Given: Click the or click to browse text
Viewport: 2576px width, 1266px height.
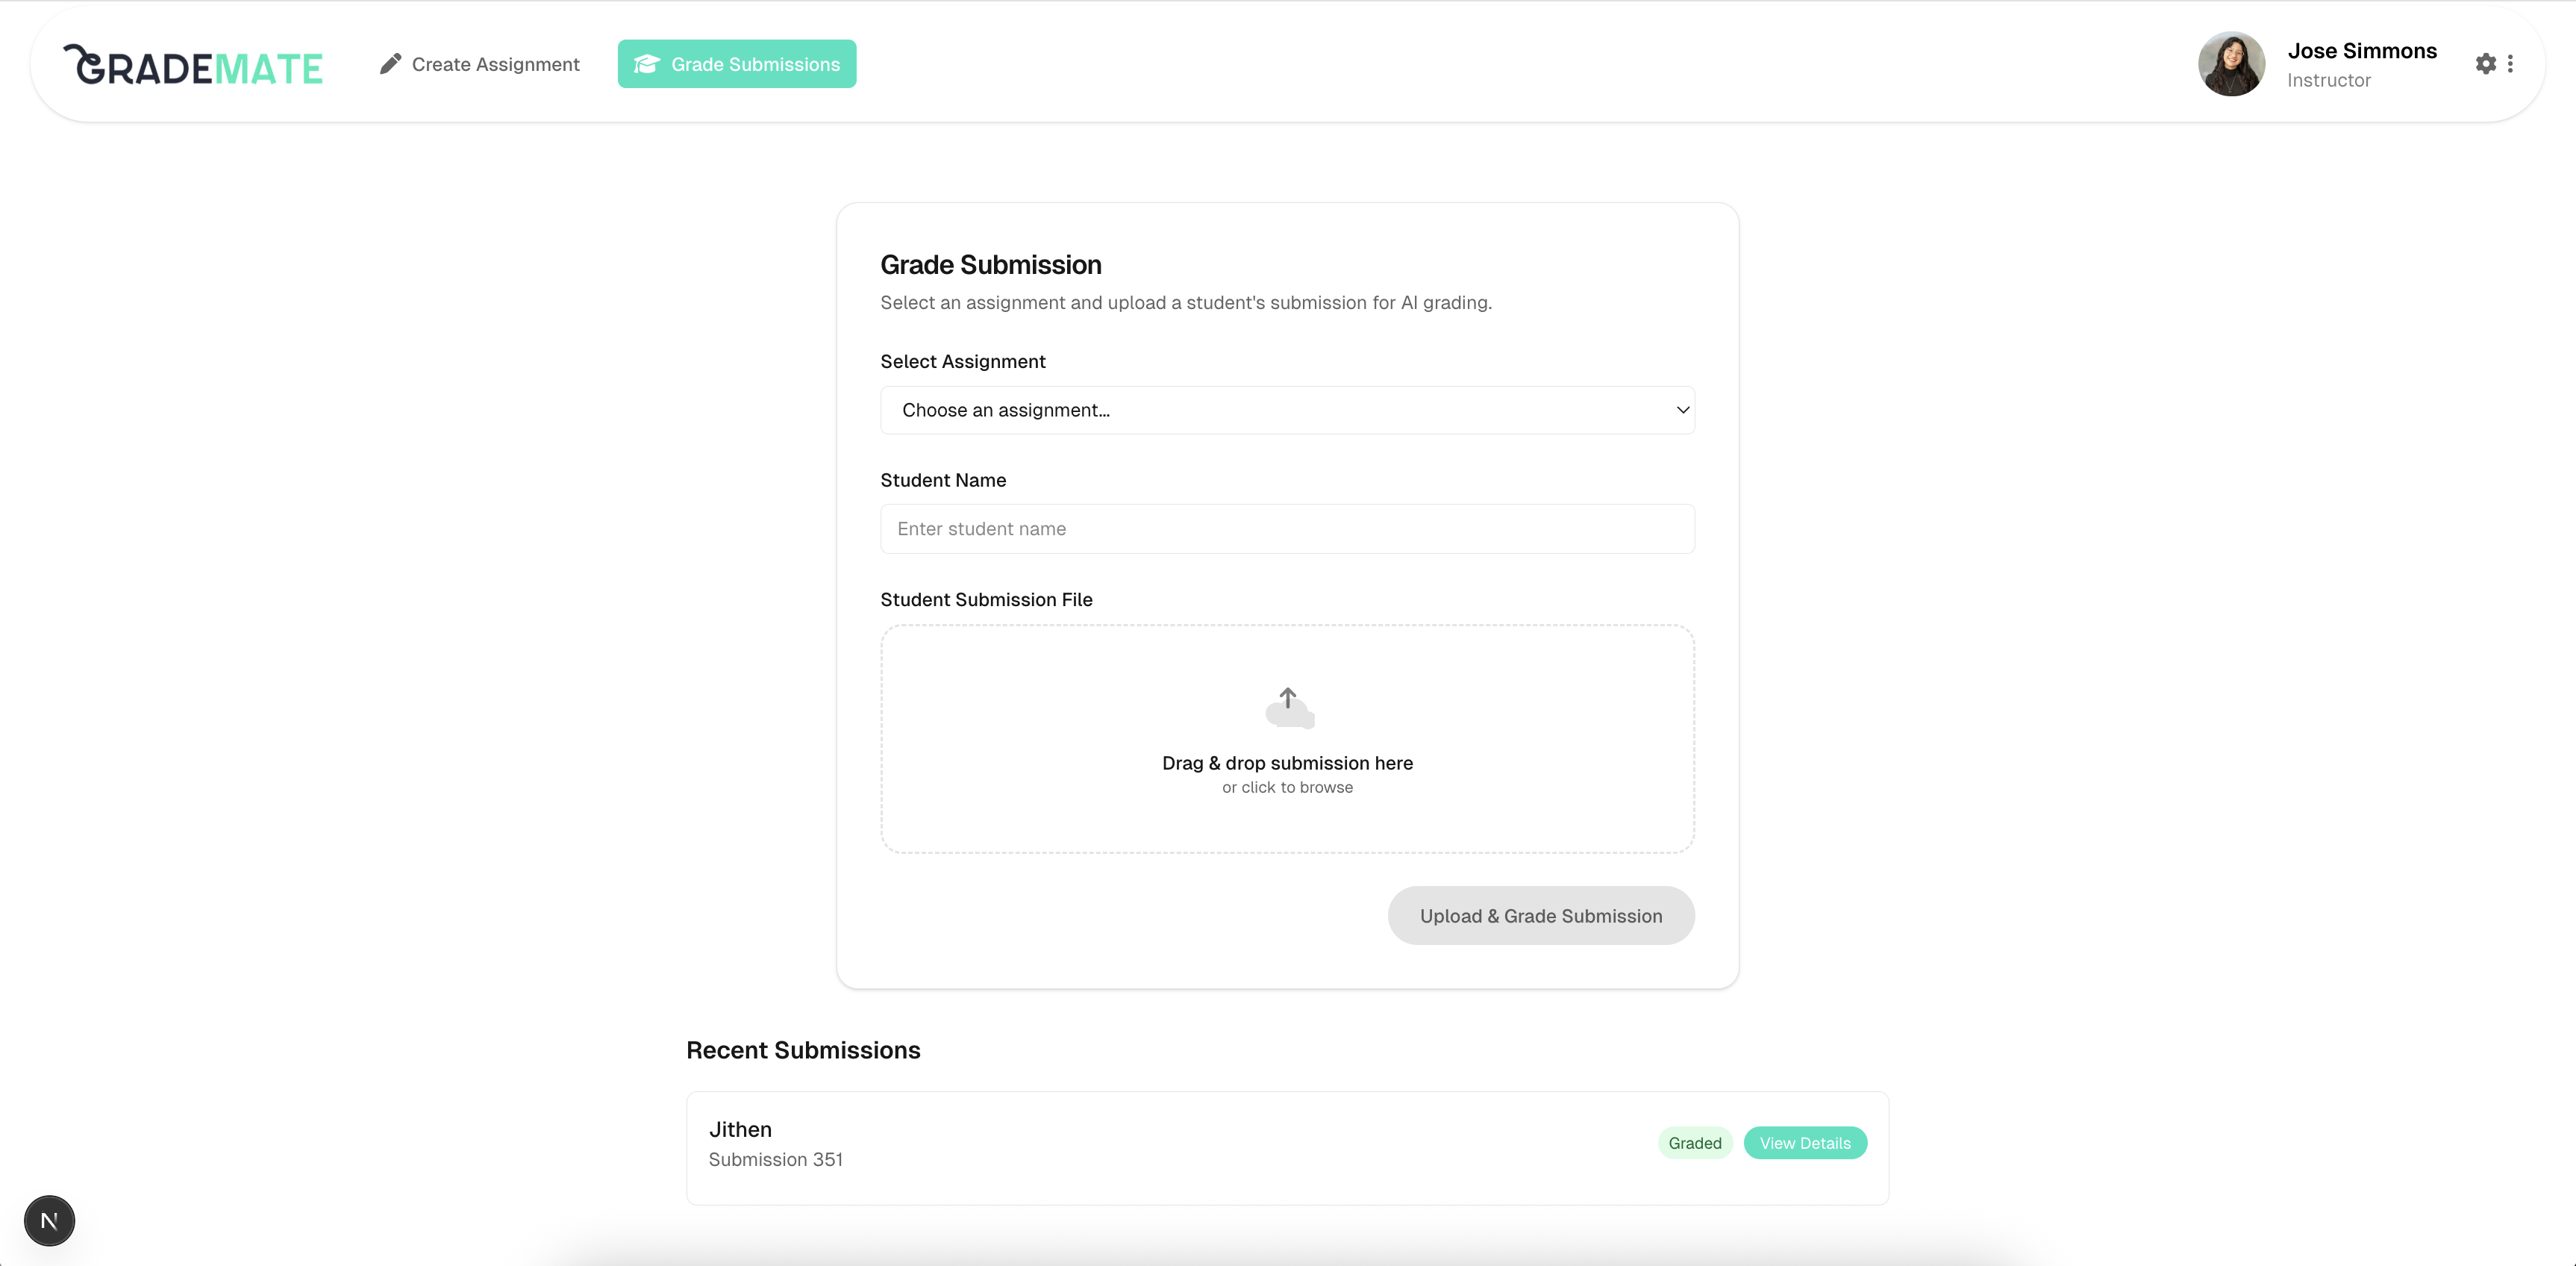Looking at the screenshot, I should [x=1286, y=788].
